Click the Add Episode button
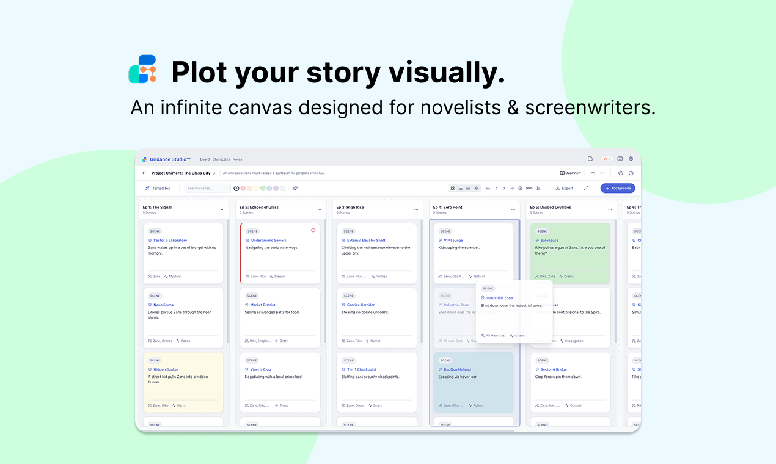The image size is (776, 464). click(x=618, y=188)
